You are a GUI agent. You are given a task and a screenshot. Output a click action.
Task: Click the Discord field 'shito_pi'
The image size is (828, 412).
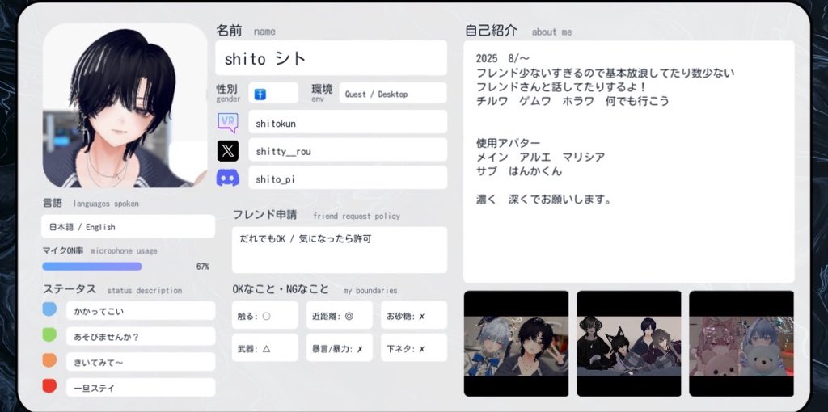(x=348, y=177)
